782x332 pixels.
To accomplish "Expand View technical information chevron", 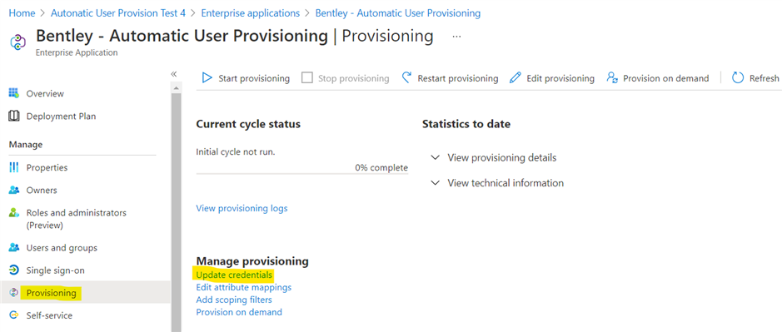I will click(x=436, y=183).
